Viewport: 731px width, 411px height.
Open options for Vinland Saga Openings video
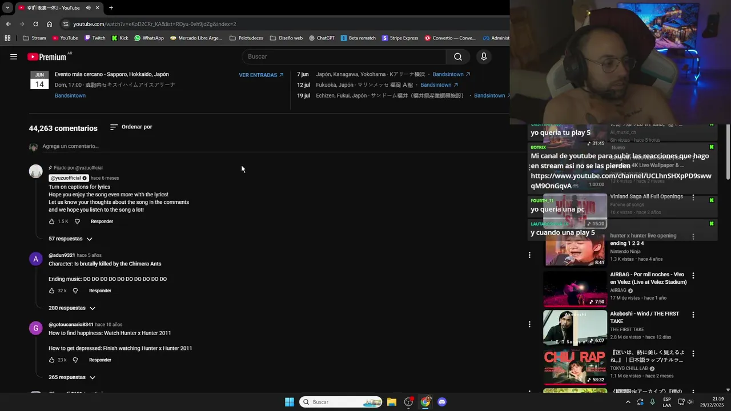[693, 198]
